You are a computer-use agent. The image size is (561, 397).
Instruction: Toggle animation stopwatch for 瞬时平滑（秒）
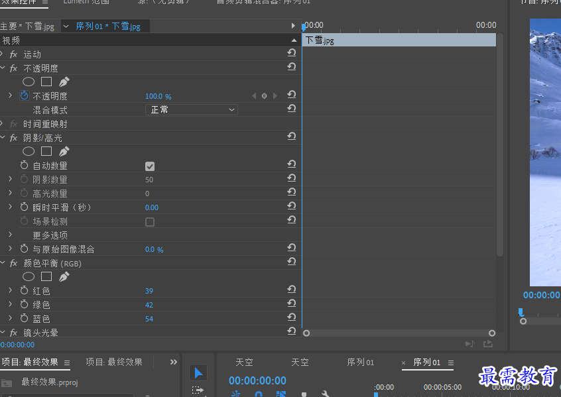tap(25, 207)
